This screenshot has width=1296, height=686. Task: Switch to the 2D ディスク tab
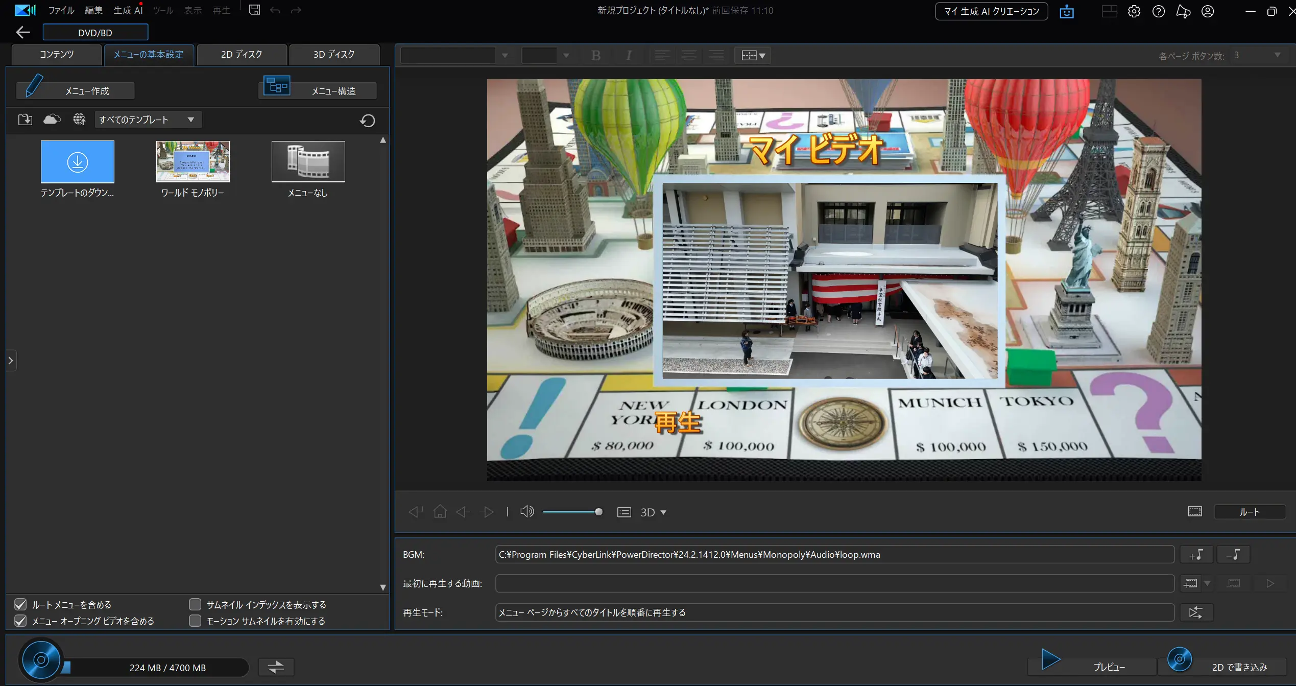pos(242,55)
